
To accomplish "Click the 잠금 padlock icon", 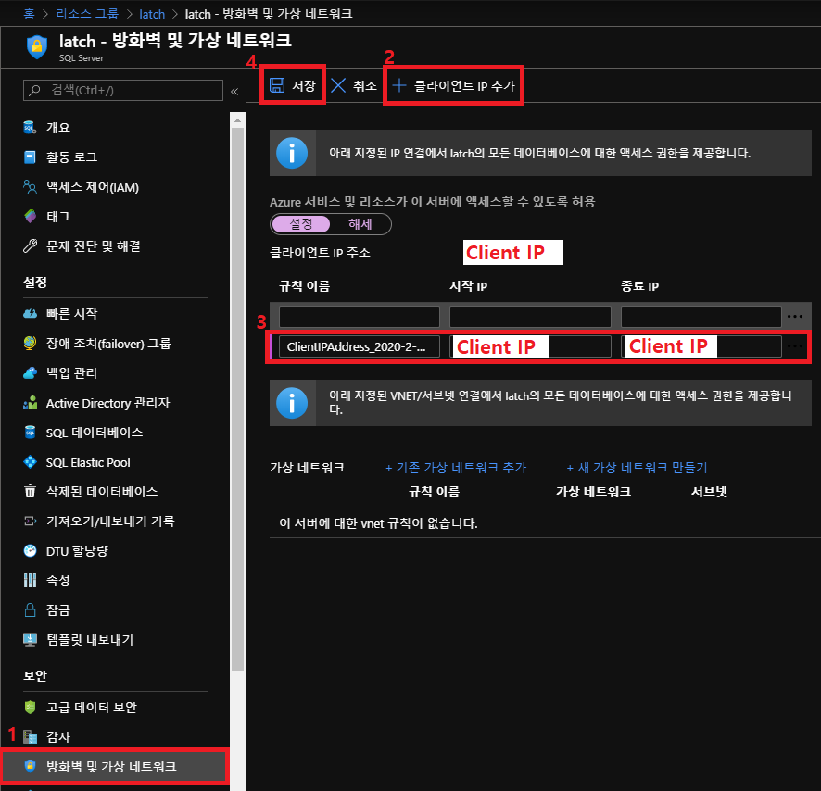I will (x=30, y=609).
